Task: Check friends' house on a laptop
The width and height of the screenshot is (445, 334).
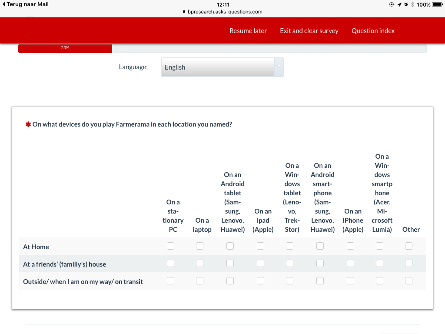Action: click(200, 264)
